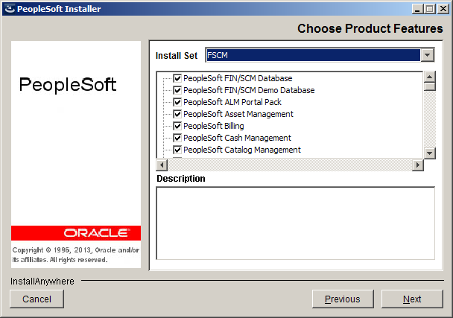Uncheck PeopleSoft Billing checkbox
Image resolution: width=453 pixels, height=318 pixels.
pyautogui.click(x=177, y=126)
